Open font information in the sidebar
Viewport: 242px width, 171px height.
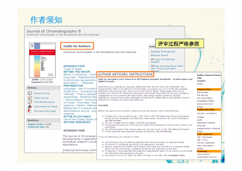(x=204, y=98)
